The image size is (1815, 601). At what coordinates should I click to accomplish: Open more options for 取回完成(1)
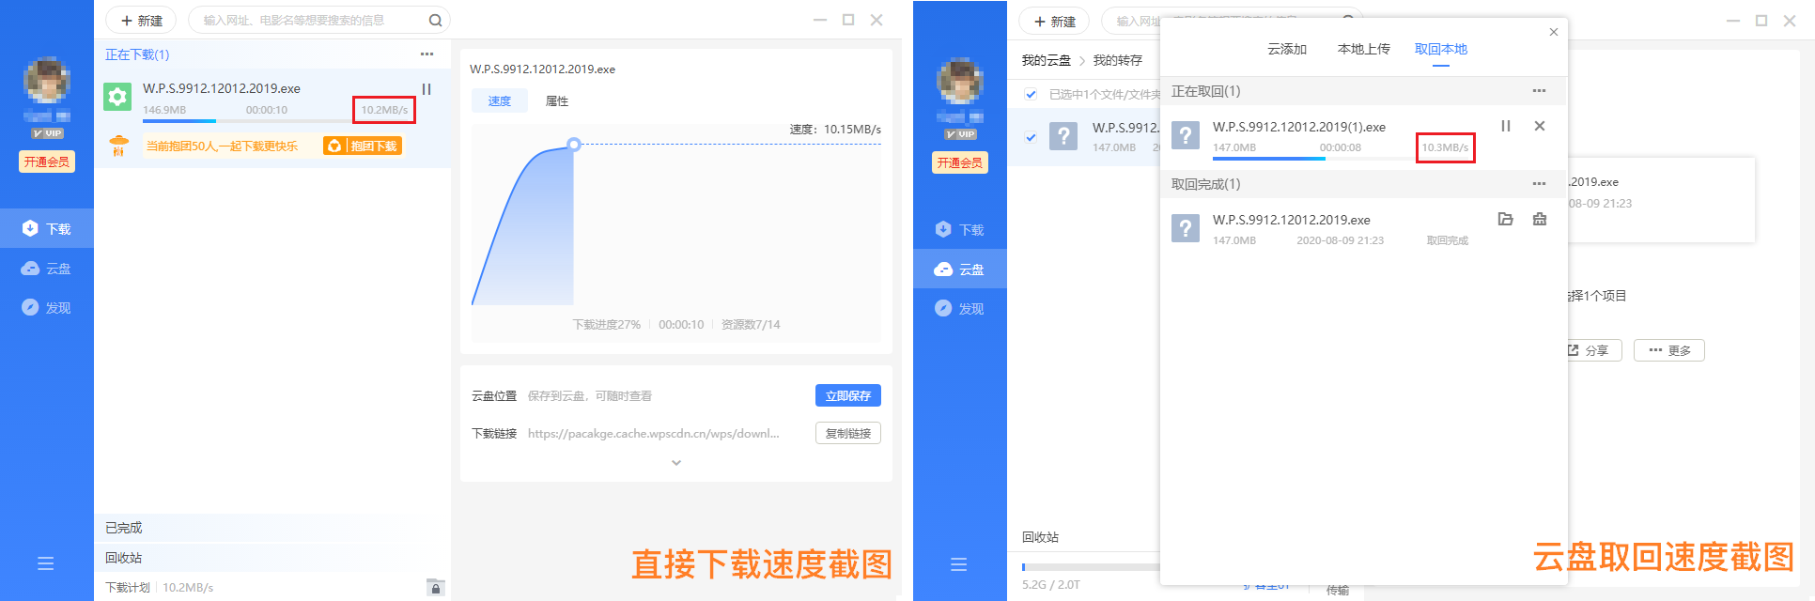tap(1538, 184)
